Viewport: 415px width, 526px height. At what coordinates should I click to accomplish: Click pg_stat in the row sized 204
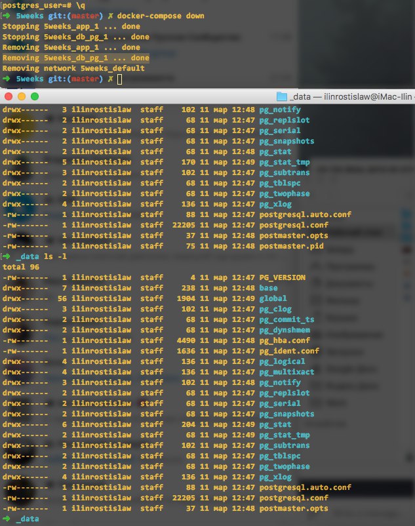(275, 425)
